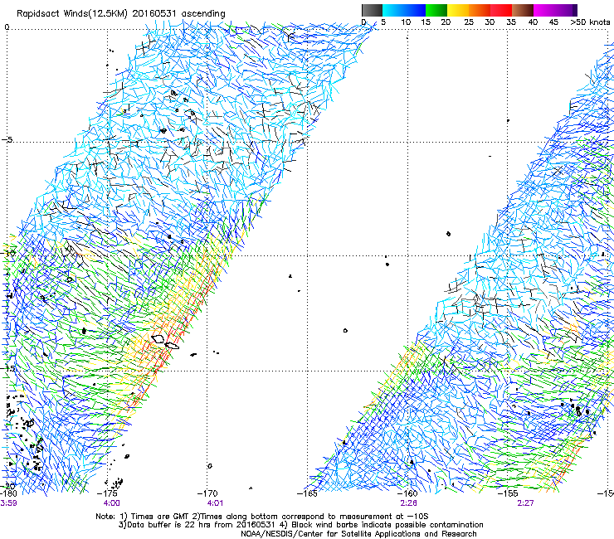
Task: Click the light cyan 5-10 knots color segment
Action: coord(393,10)
